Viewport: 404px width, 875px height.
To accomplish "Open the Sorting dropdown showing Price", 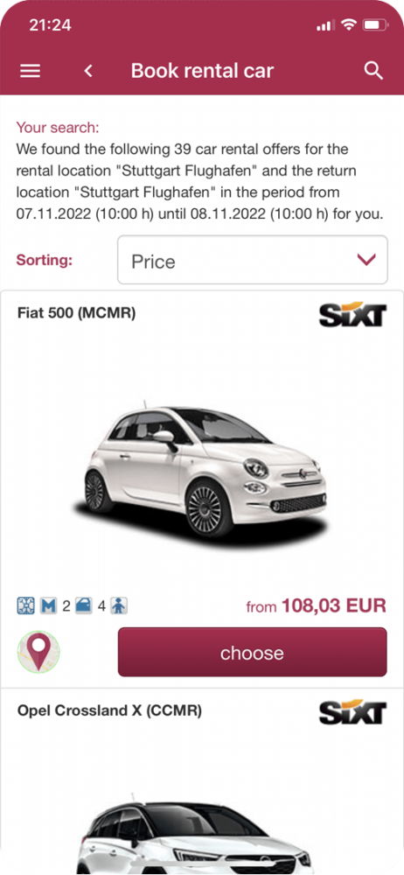I will point(252,260).
